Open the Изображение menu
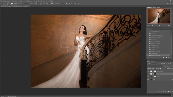173x97 pixels. 16,1
